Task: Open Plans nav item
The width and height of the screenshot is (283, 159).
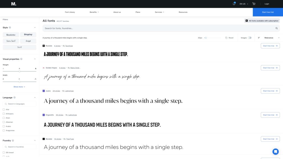Action: 138,12
